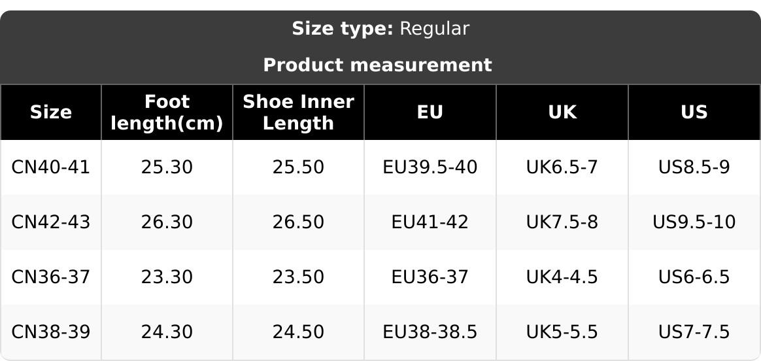Click the Size type: Regular text
The width and height of the screenshot is (761, 361).
pyautogui.click(x=380, y=29)
